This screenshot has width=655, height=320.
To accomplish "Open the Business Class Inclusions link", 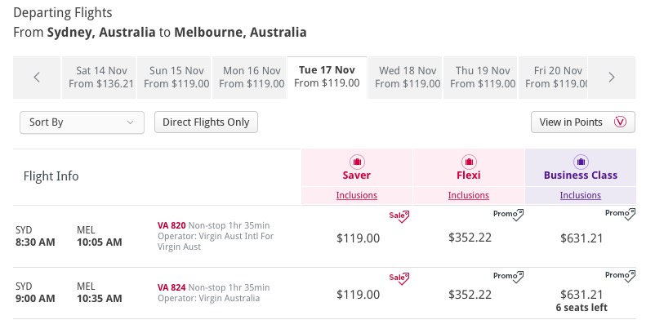I will coord(581,195).
